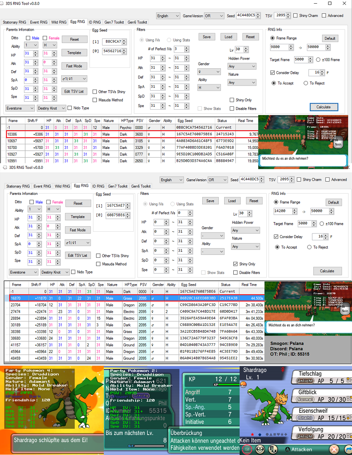Select the To Reject option in the upper window
352x455 pixels.
(306, 83)
